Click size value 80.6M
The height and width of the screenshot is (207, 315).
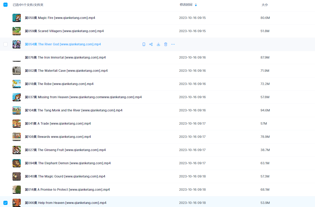265,18
